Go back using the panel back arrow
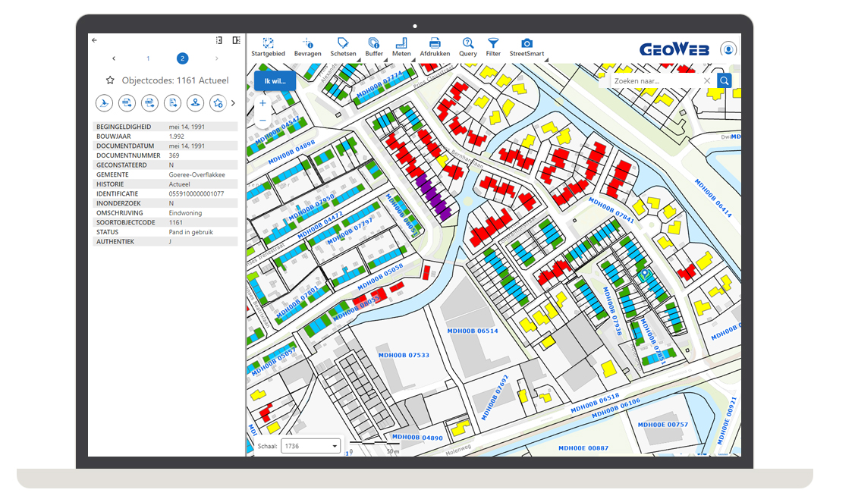 [x=94, y=40]
